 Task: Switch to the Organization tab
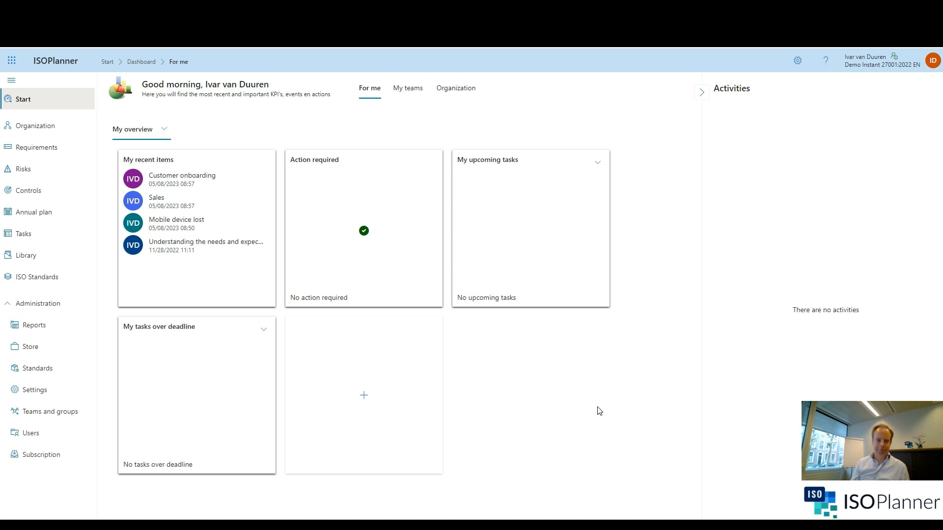(x=456, y=88)
